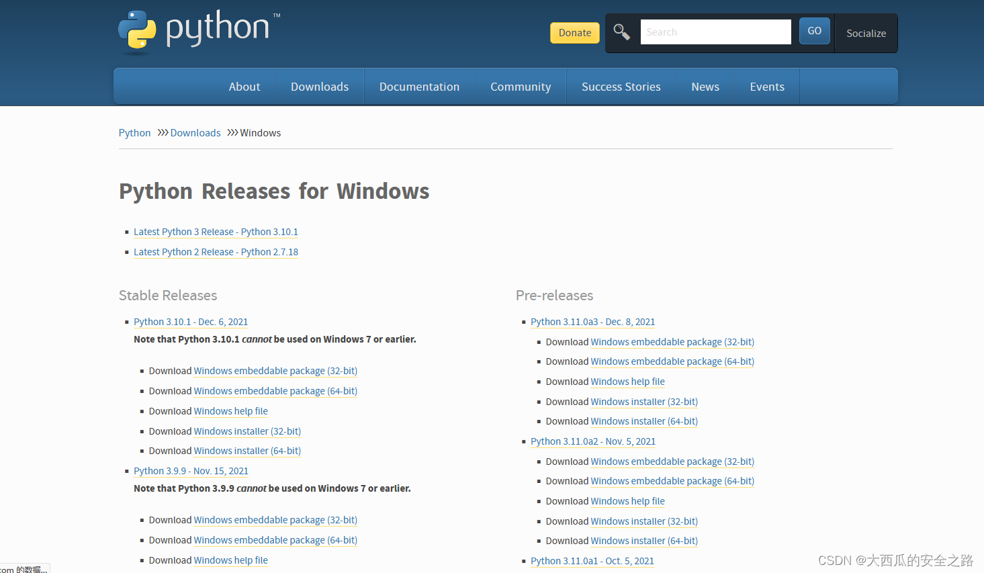Open the News menu
The width and height of the screenshot is (984, 573).
point(705,86)
